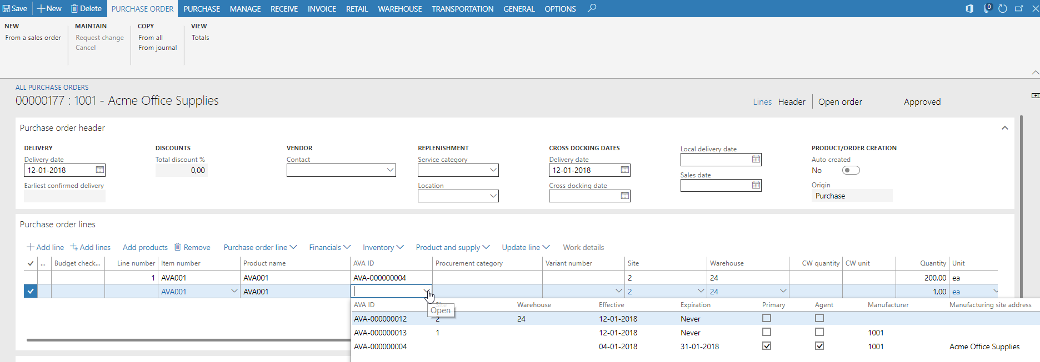Image resolution: width=1040 pixels, height=362 pixels.
Task: Click From a sales order
Action: click(x=33, y=38)
